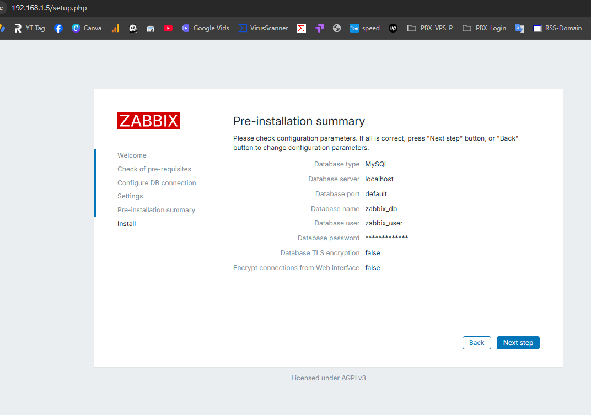
Task: Click Encrypt connections from Web interface false value
Action: [x=372, y=268]
